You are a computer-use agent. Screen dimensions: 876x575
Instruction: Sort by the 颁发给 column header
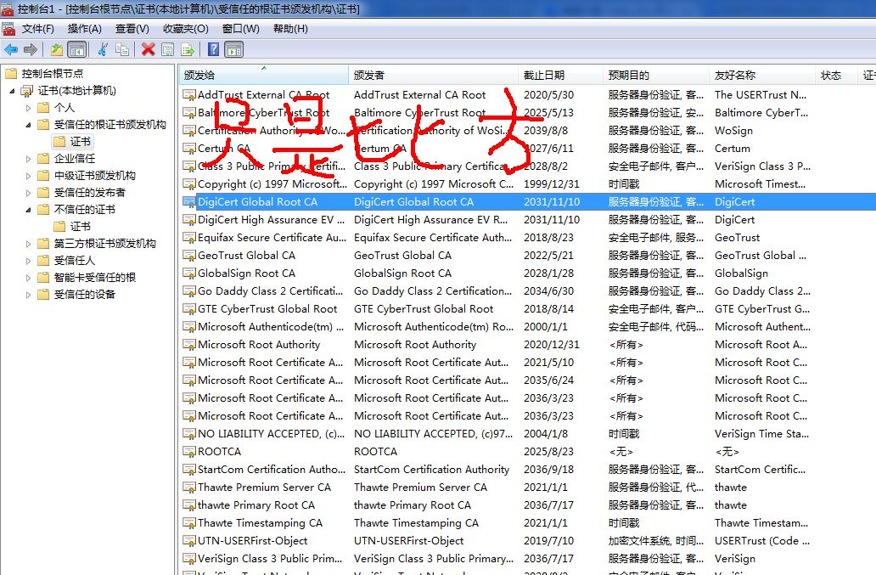(x=264, y=75)
